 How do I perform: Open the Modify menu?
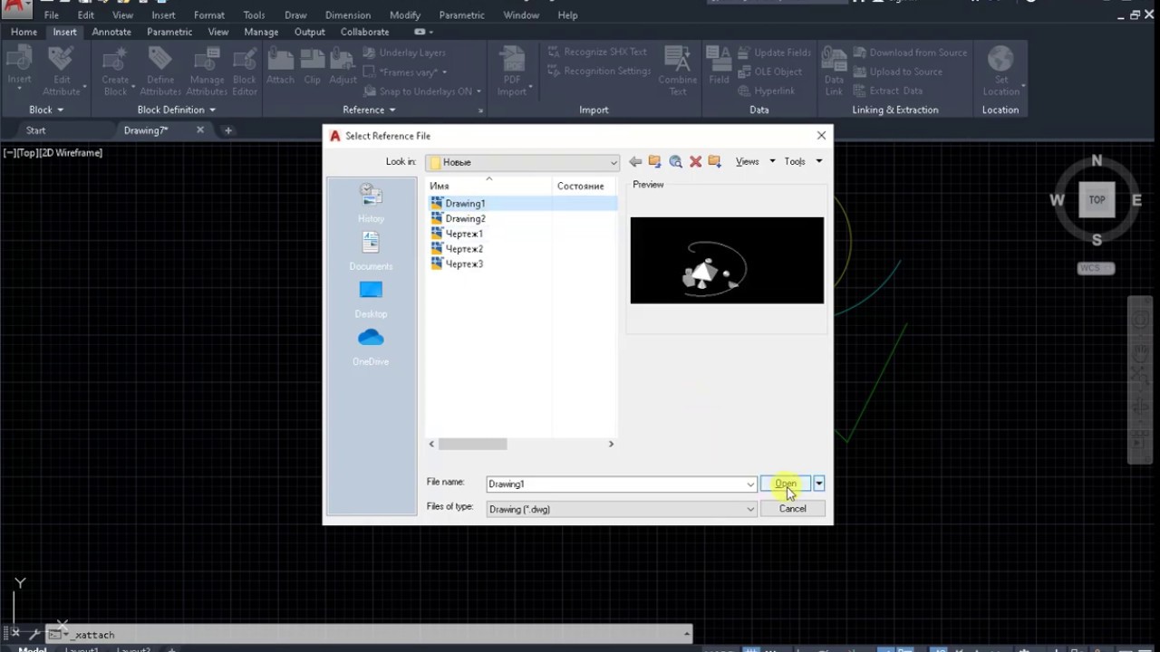tap(405, 15)
